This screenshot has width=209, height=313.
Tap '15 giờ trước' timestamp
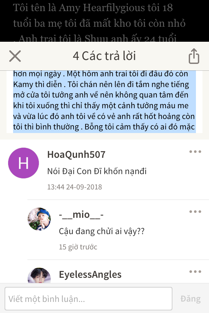coord(78,247)
